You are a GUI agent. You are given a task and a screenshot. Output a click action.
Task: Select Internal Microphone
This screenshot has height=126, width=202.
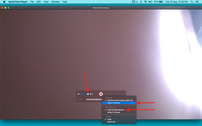pos(119,110)
